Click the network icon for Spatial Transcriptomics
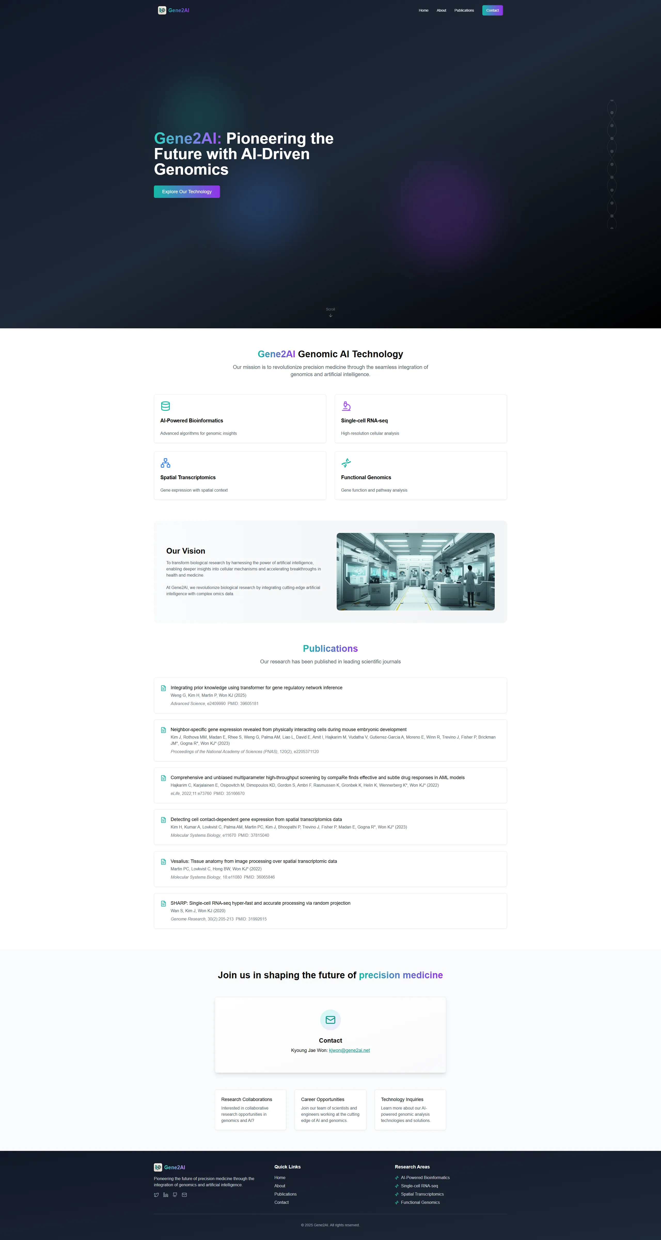Viewport: 661px width, 1240px height. [x=166, y=463]
